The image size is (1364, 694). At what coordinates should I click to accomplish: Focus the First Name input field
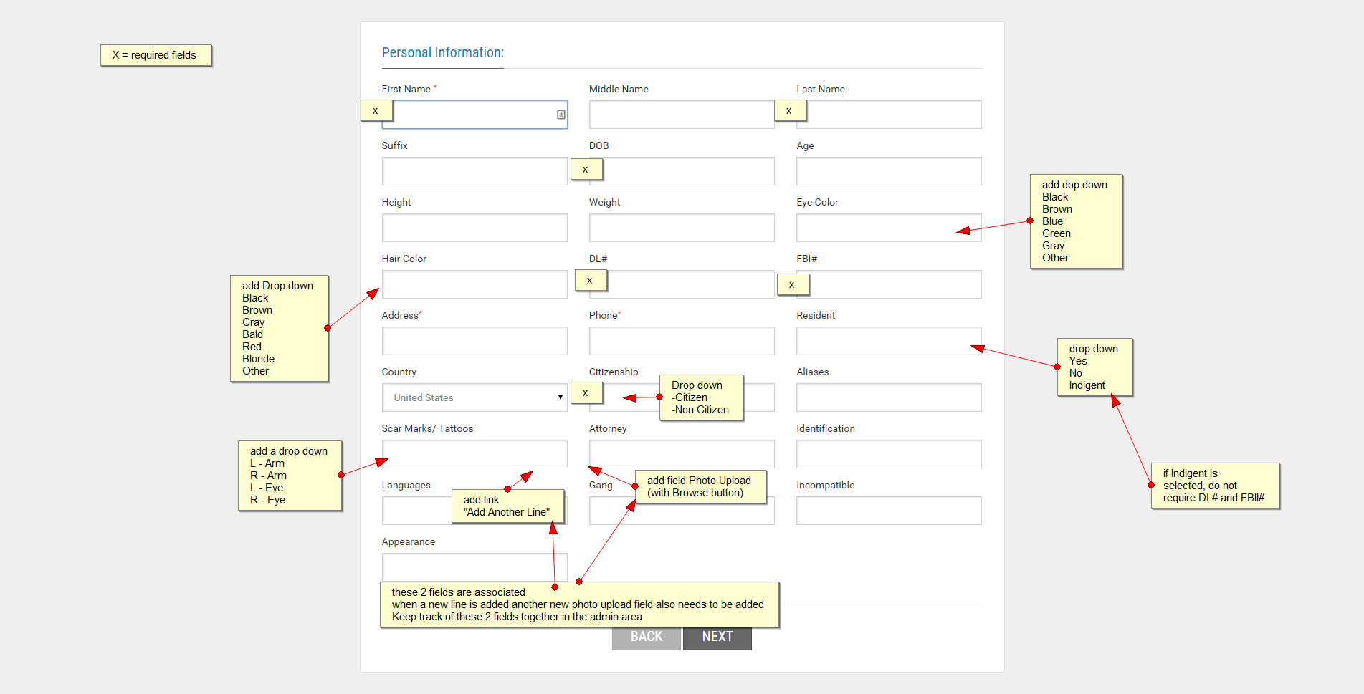pyautogui.click(x=474, y=115)
